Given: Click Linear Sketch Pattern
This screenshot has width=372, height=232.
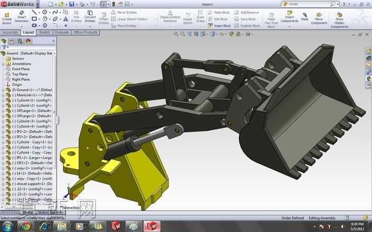Looking at the screenshot, I should [x=129, y=19].
